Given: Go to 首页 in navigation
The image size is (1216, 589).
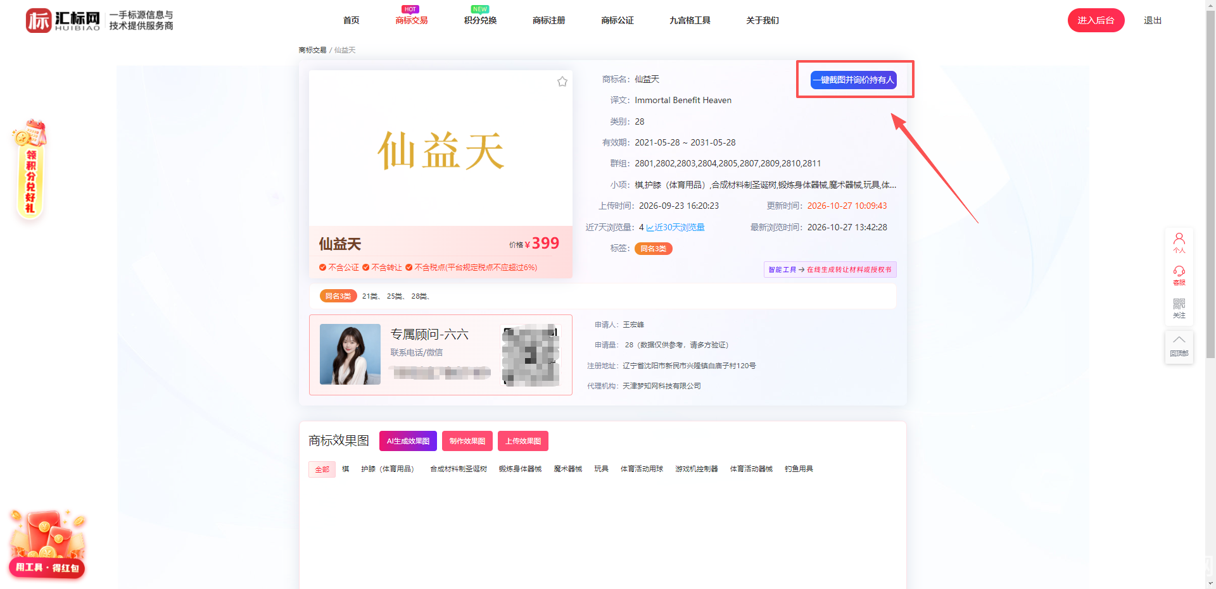Looking at the screenshot, I should [x=351, y=20].
